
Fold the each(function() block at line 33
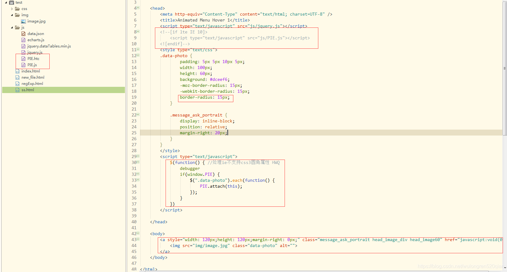pos(138,180)
